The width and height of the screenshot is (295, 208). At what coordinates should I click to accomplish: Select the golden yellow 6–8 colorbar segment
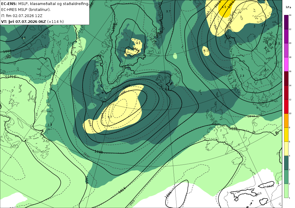[286, 135]
